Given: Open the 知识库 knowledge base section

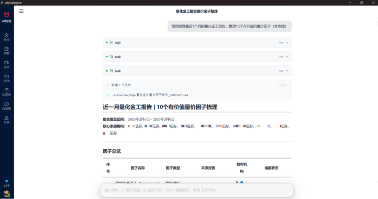Looking at the screenshot, I should click(x=7, y=92).
